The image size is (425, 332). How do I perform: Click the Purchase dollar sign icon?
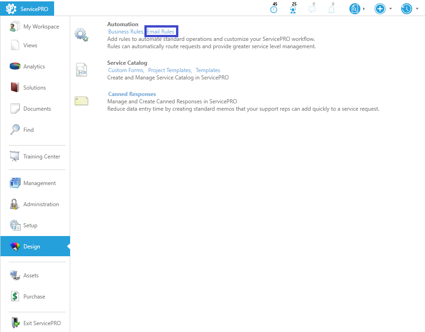pyautogui.click(x=15, y=296)
